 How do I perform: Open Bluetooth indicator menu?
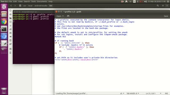click(x=138, y=2)
